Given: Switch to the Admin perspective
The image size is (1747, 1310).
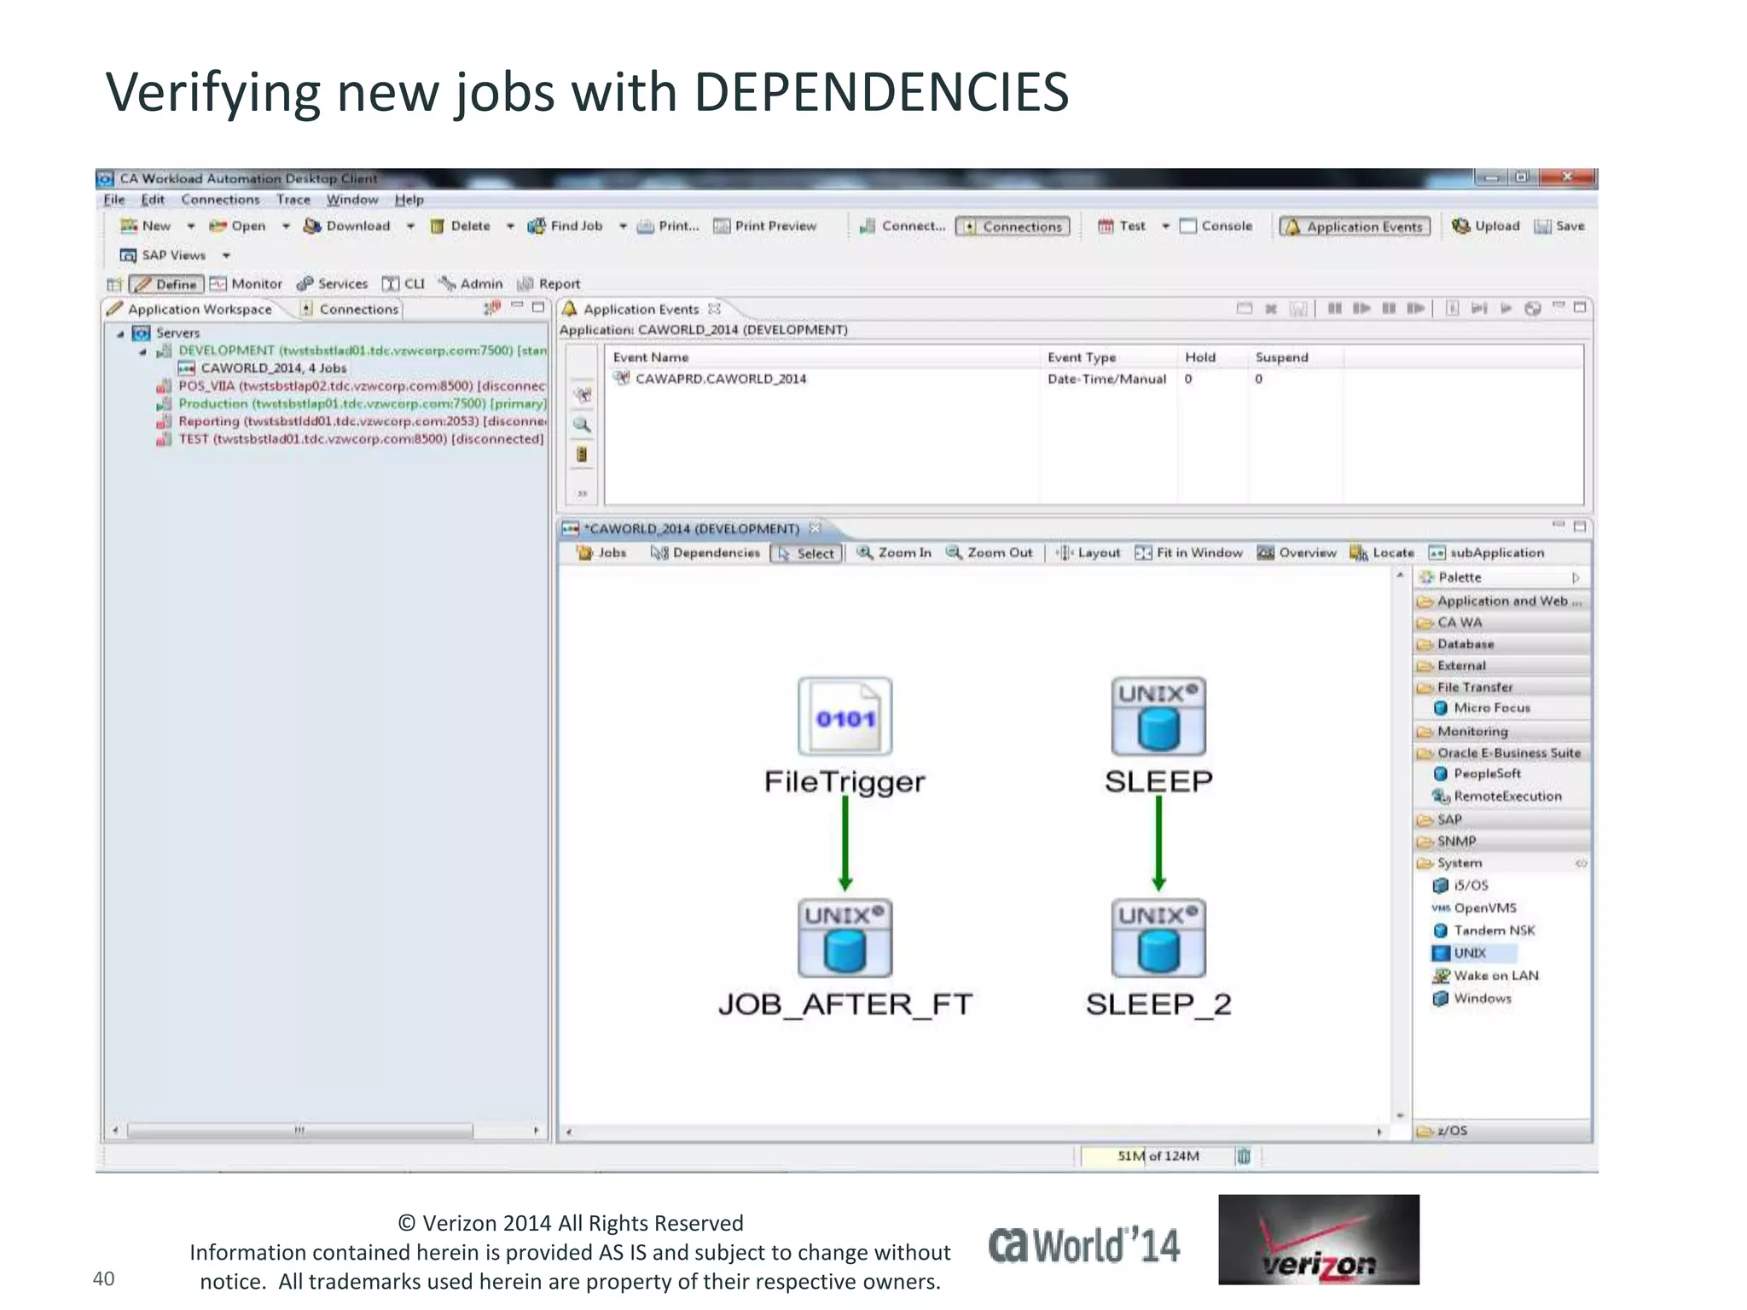Looking at the screenshot, I should tap(471, 284).
